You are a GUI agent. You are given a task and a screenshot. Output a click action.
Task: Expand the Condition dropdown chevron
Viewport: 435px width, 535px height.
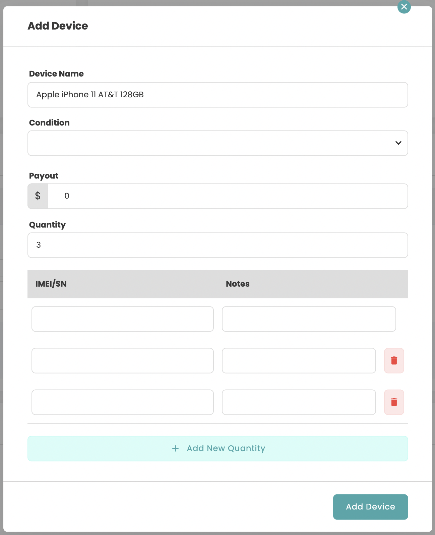click(x=398, y=143)
